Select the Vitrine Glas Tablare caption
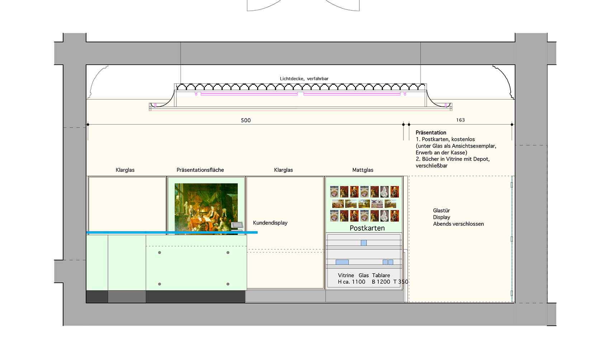610x355 pixels. click(x=373, y=279)
